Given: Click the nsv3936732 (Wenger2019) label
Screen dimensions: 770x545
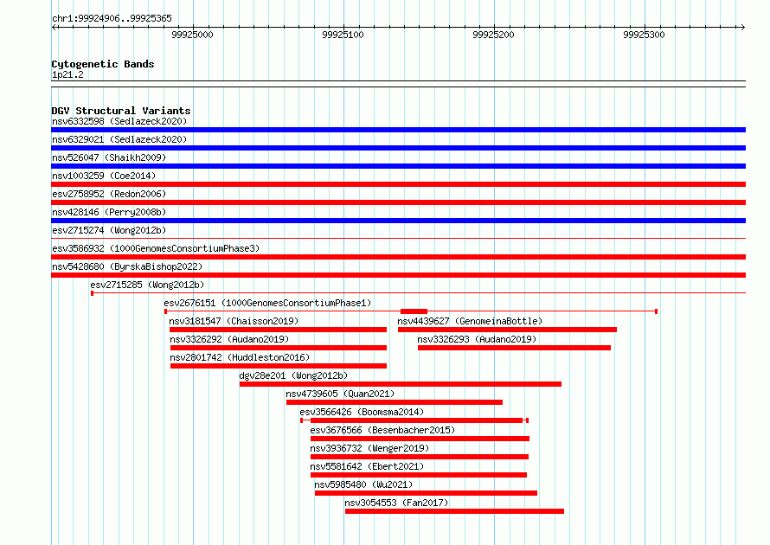Looking at the screenshot, I should pos(369,448).
